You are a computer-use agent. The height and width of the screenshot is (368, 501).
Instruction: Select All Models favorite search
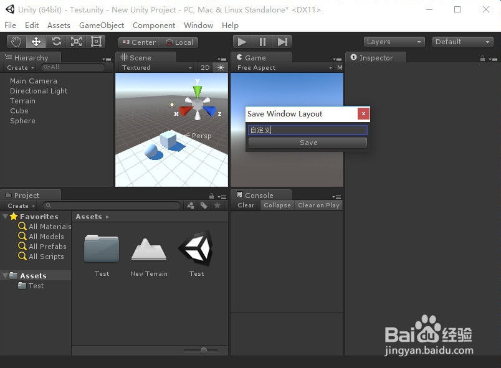click(x=41, y=237)
